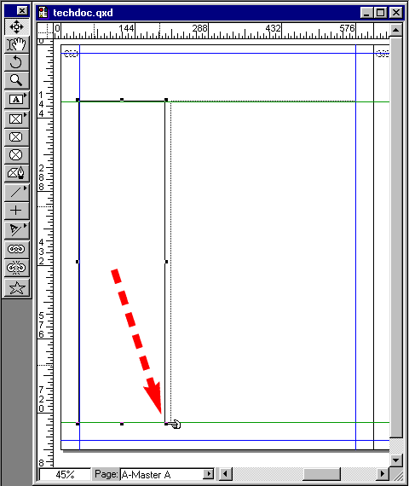Select the Item mover tool
The width and height of the screenshot is (409, 486).
point(17,26)
